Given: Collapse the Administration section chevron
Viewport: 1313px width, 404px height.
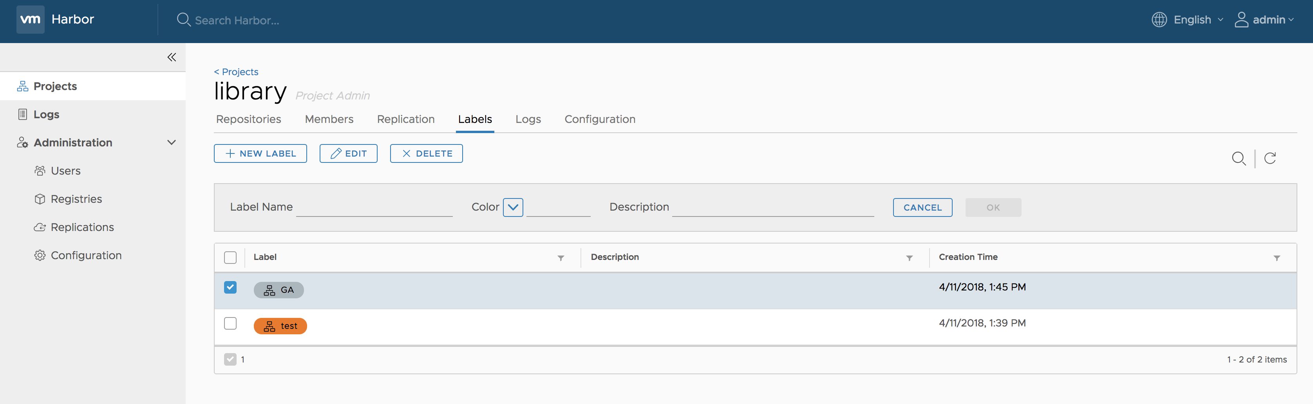Looking at the screenshot, I should point(171,142).
